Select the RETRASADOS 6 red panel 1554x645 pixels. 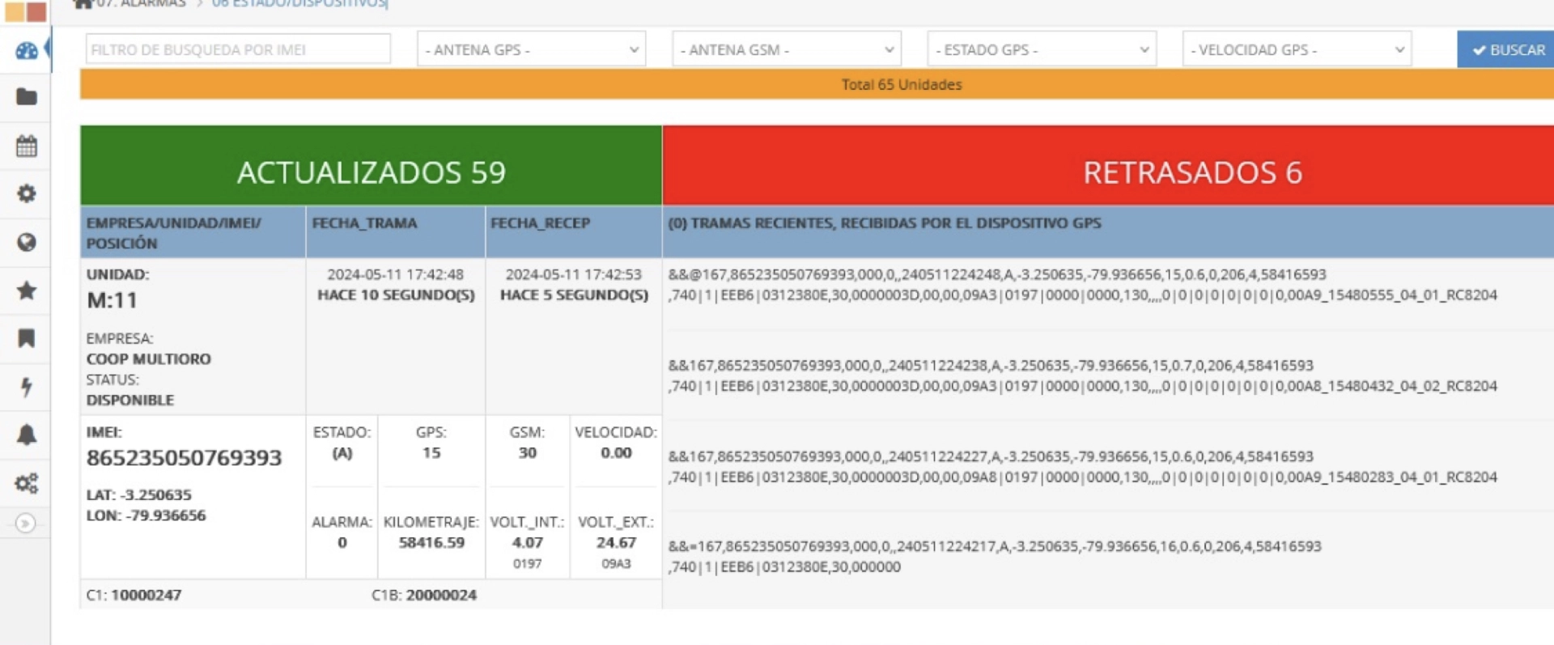point(1108,165)
